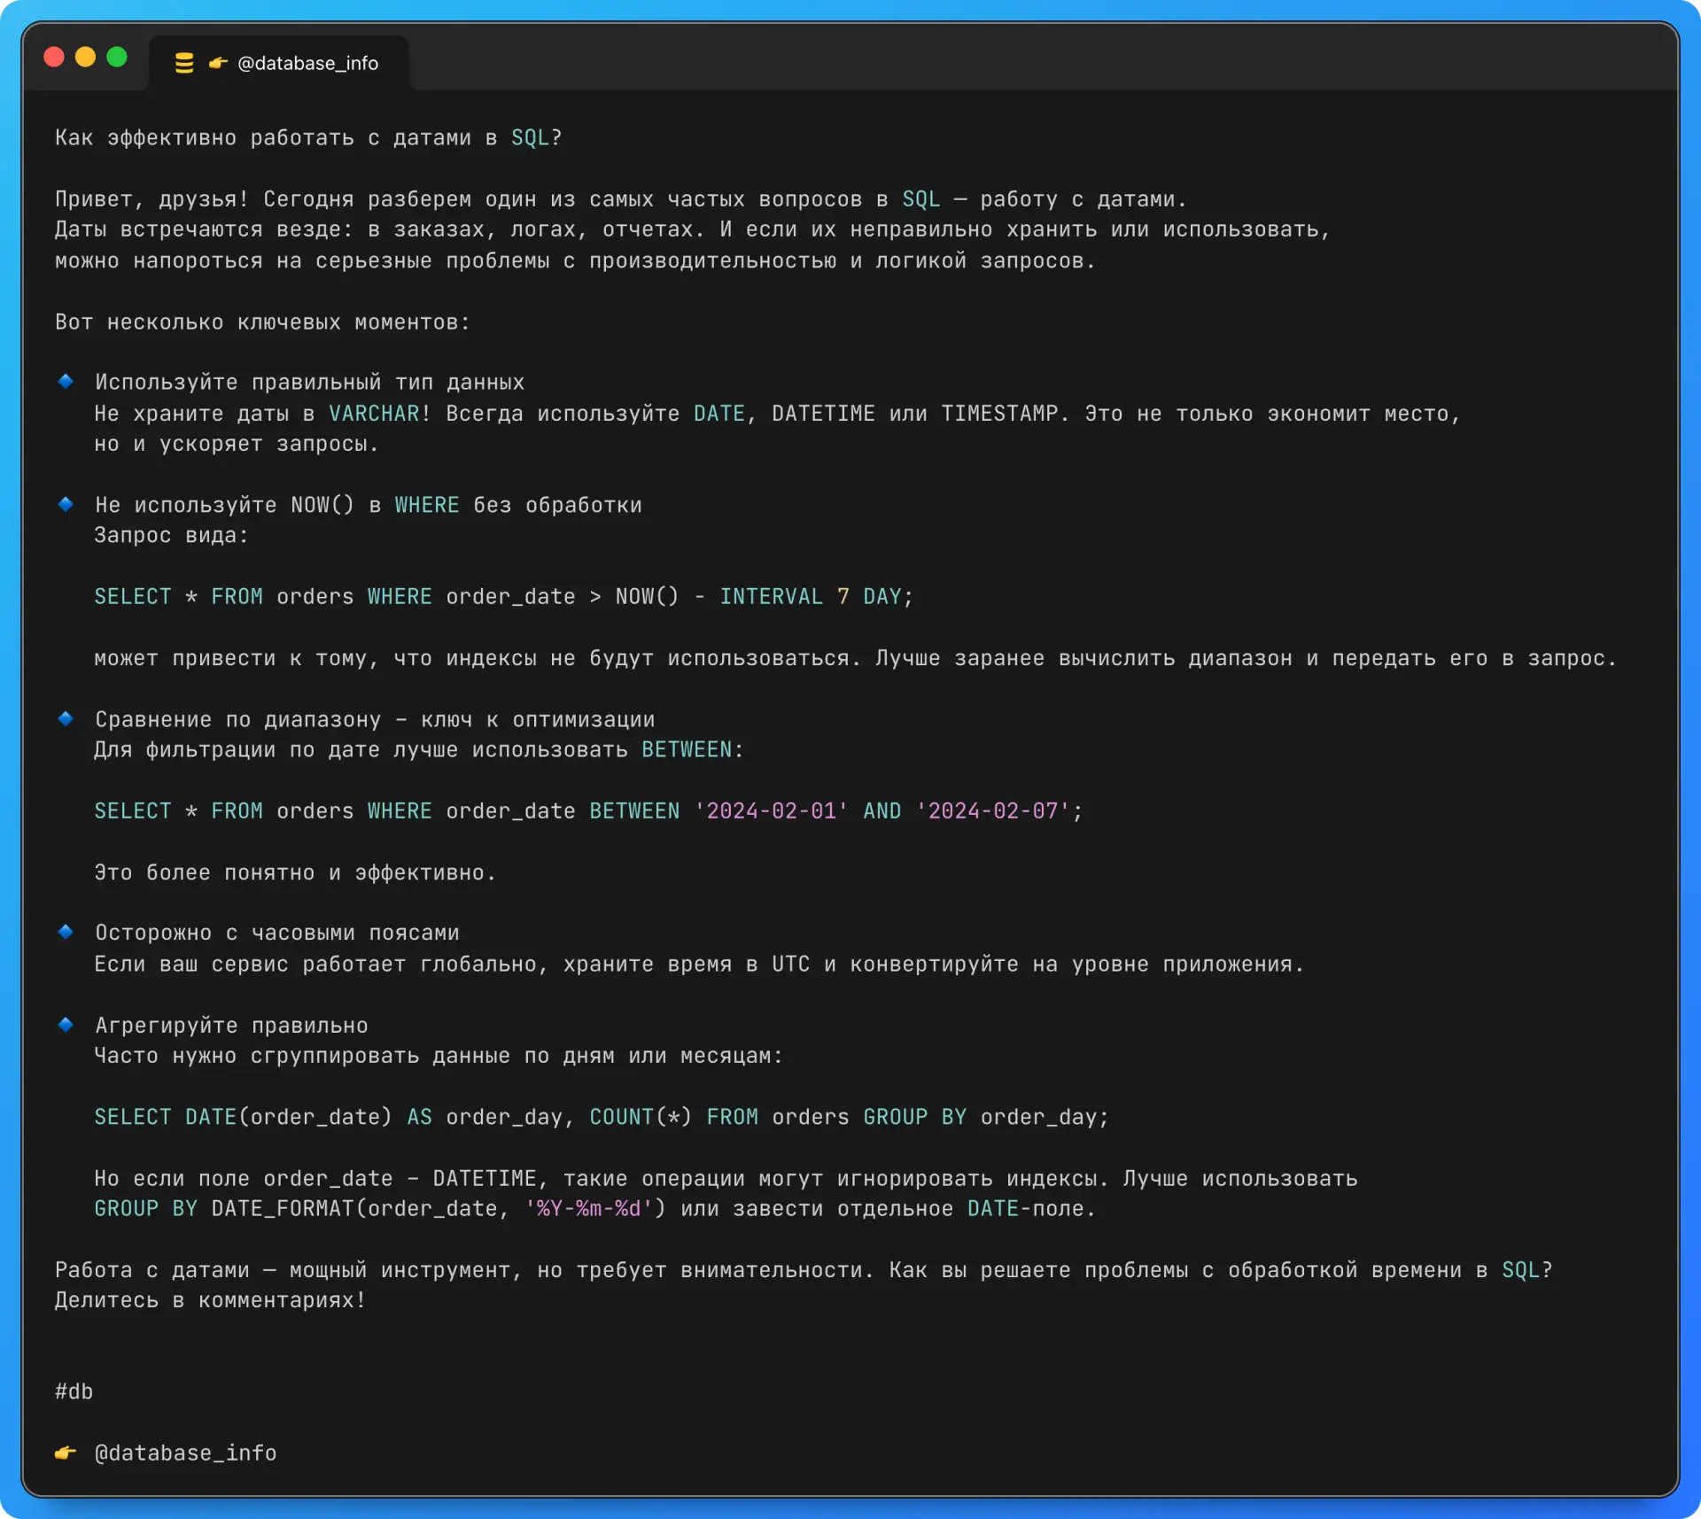
Task: Close the window with the red button
Action: 54,57
